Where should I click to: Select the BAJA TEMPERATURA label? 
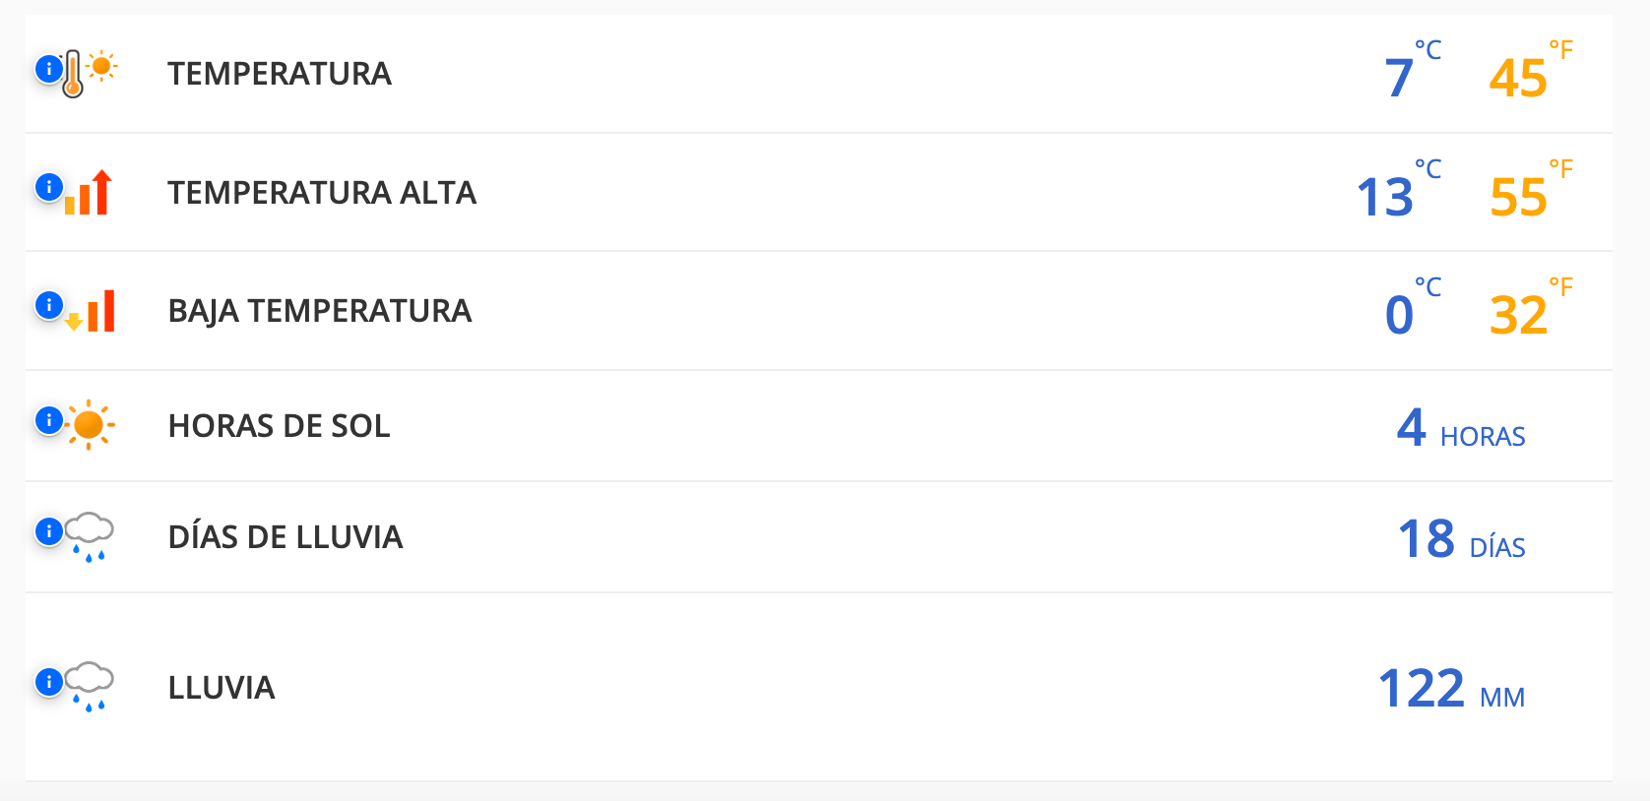320,311
